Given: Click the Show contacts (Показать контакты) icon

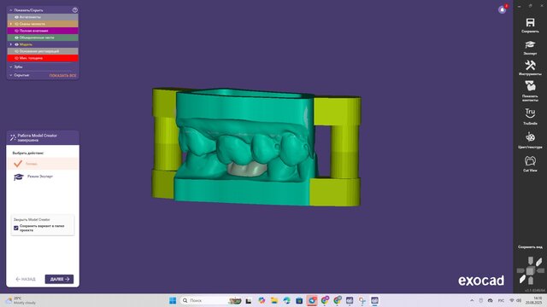Looking at the screenshot, I should click(530, 86).
